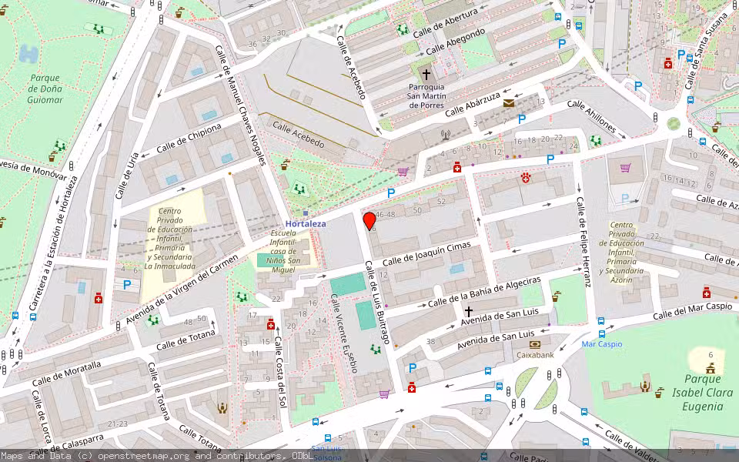This screenshot has width=739, height=462.
Task: Click the Calle de la Bahía de Algeciras label
Action: point(484,293)
